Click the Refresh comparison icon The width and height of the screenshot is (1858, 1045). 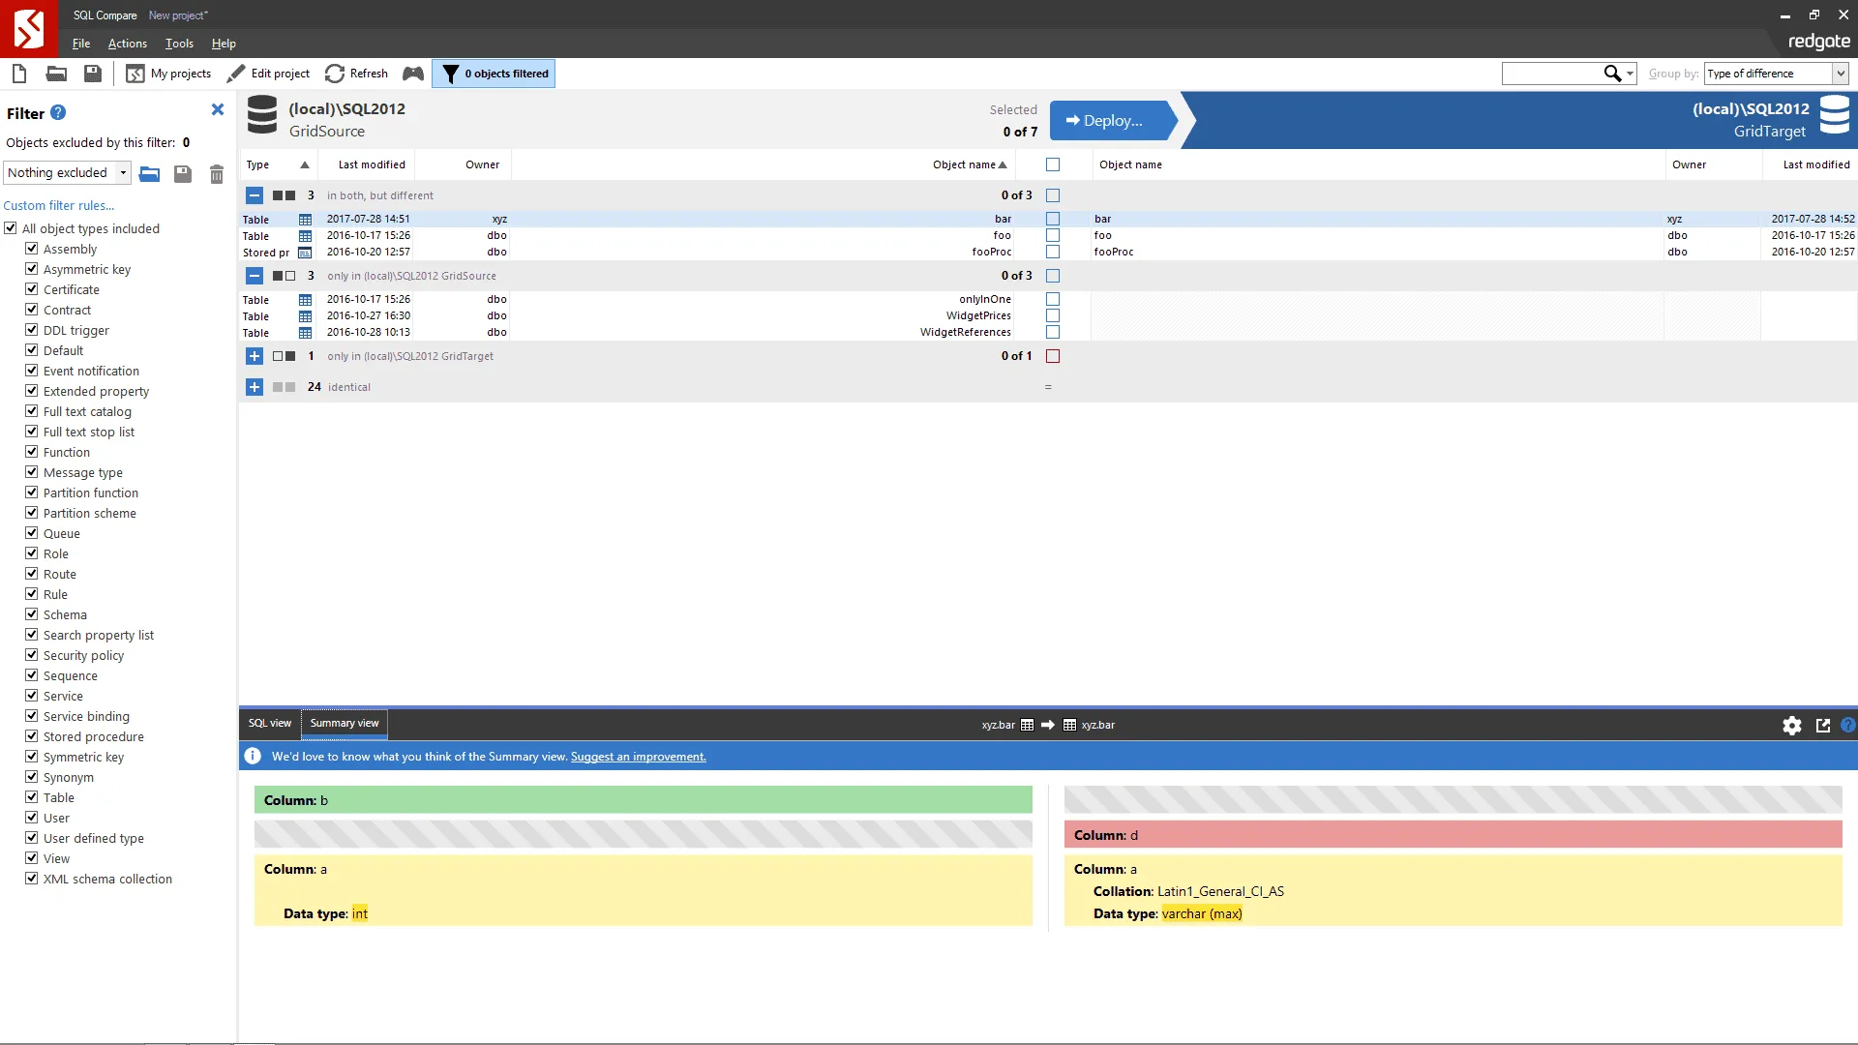334,74
